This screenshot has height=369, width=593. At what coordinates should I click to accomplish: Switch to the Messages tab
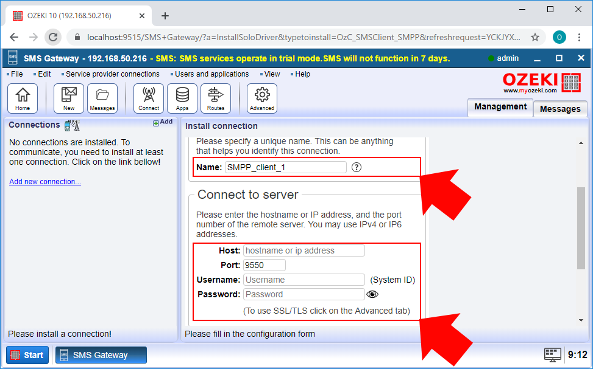point(560,109)
